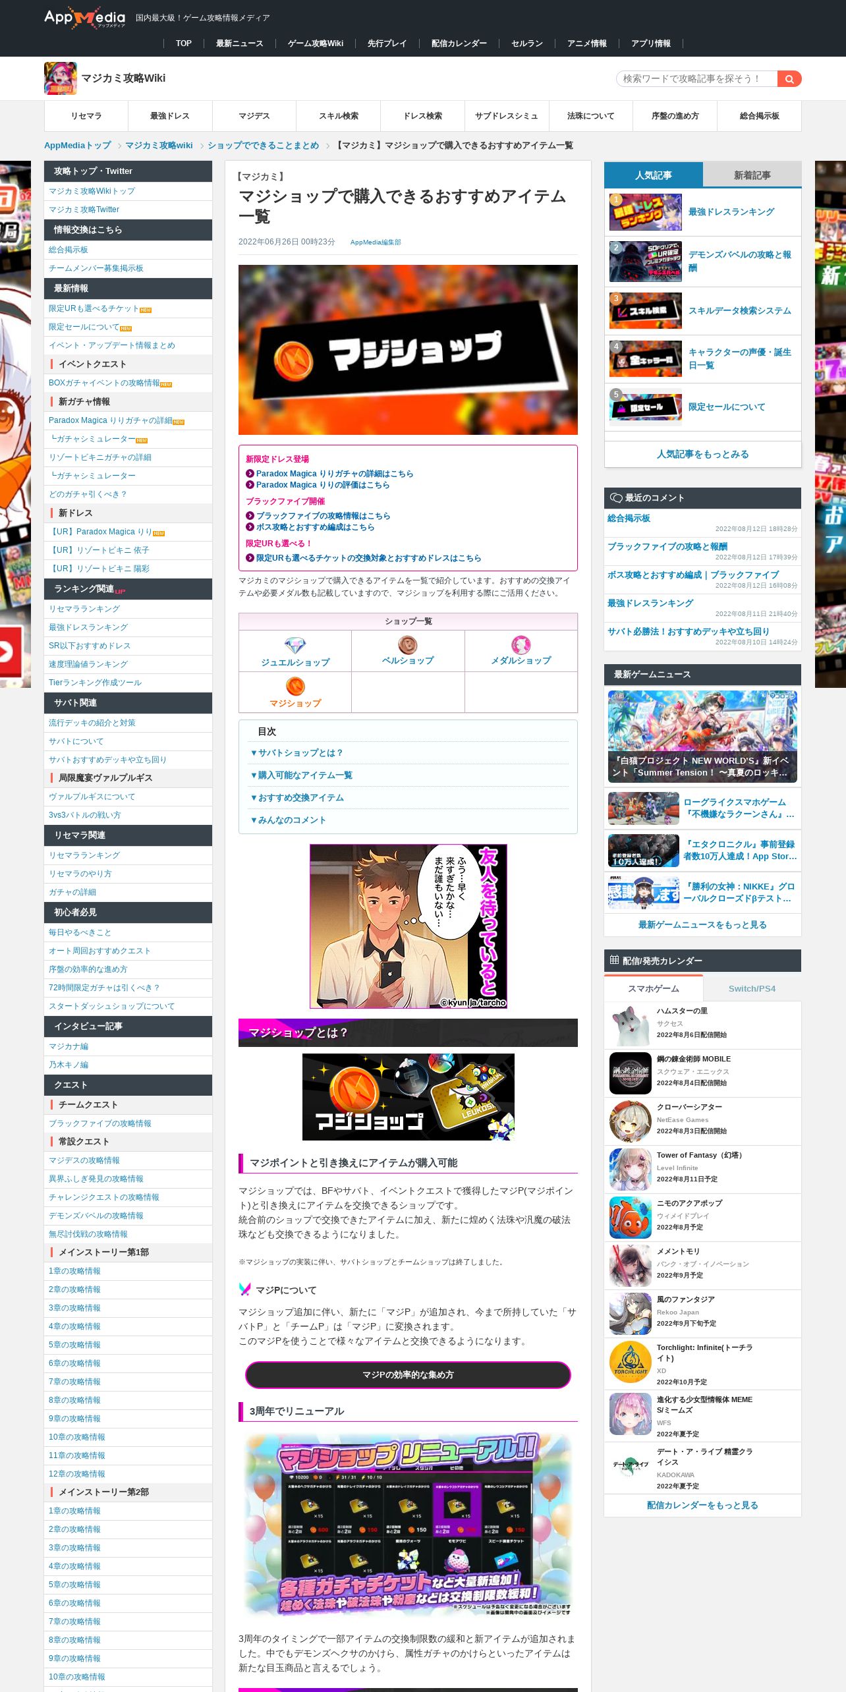Click the マジカミ攻略Wiki game icon

[61, 78]
